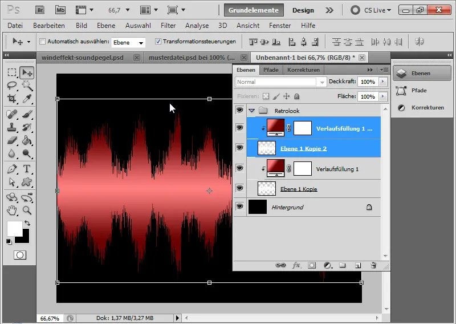Select the Rectangular Marquee tool
Image resolution: width=456 pixels, height=324 pixels.
tap(12, 72)
